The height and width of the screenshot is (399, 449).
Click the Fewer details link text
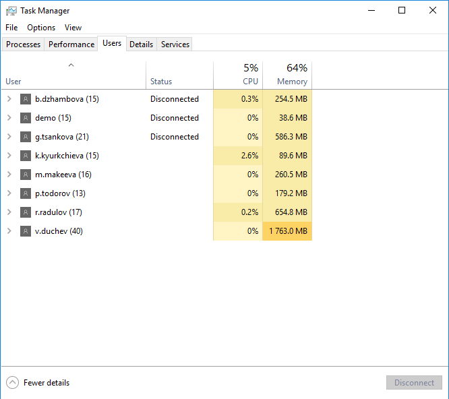(x=47, y=383)
